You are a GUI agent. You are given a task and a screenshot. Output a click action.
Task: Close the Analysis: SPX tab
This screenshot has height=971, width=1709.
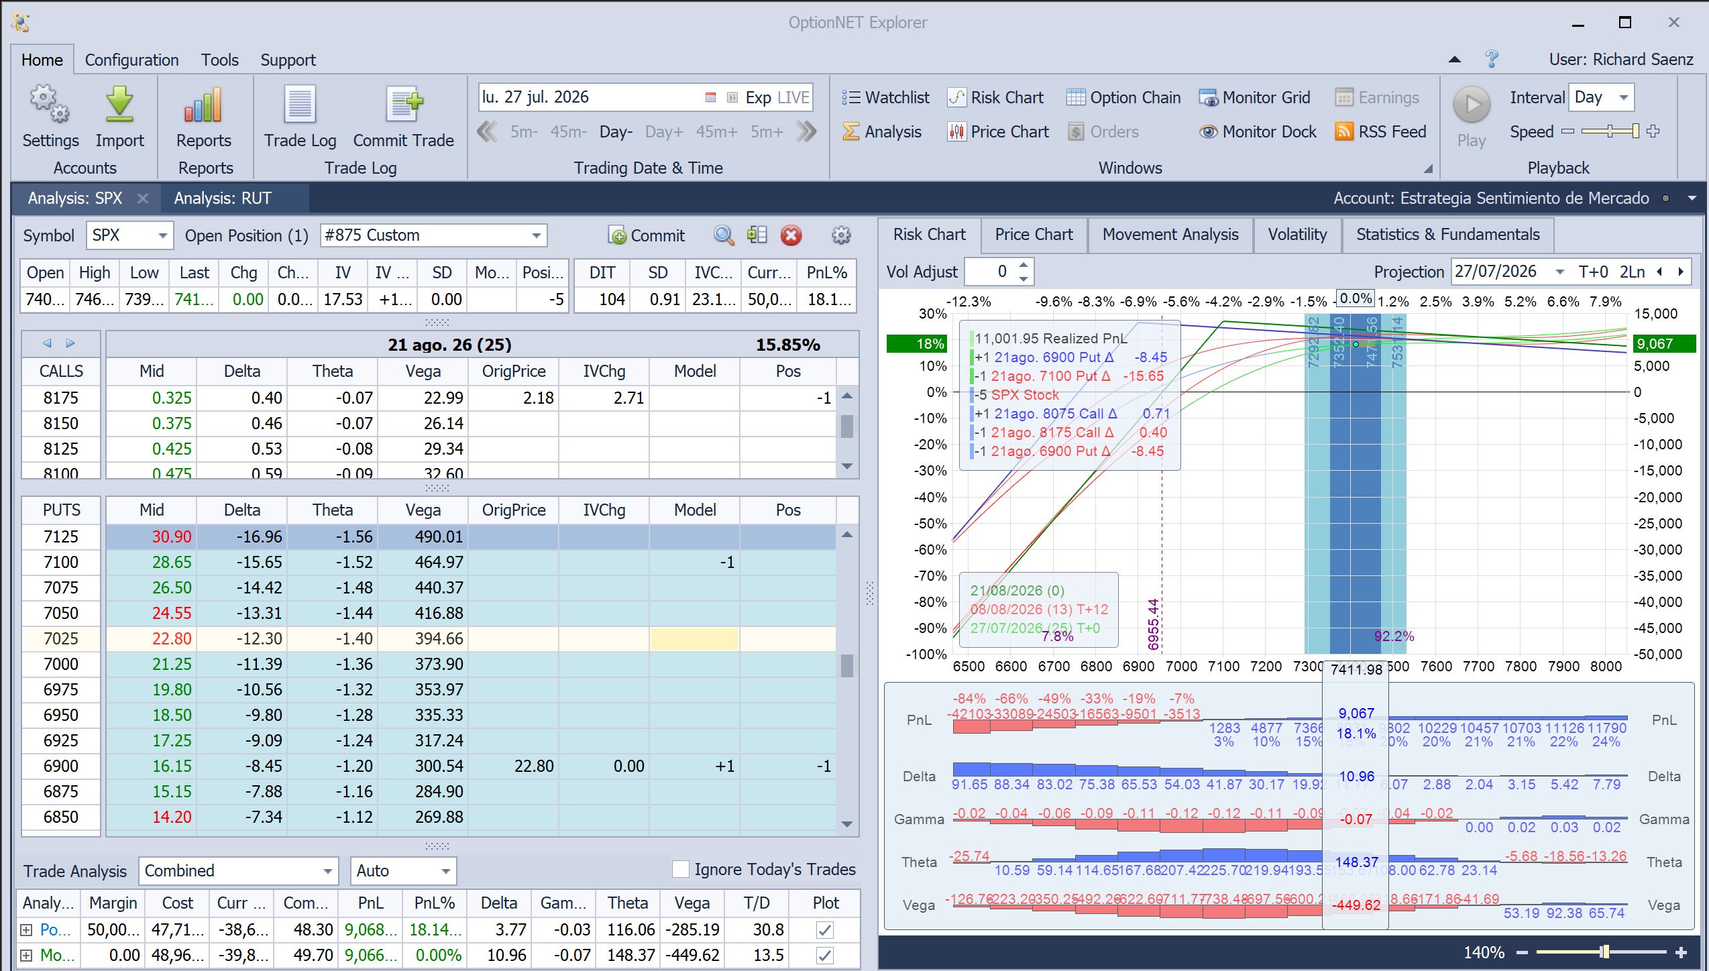click(142, 198)
